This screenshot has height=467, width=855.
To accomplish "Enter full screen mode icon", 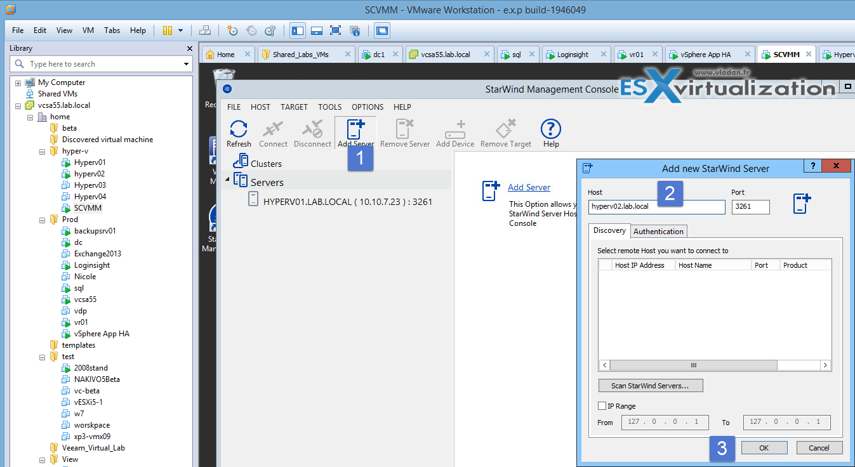I will (x=335, y=30).
